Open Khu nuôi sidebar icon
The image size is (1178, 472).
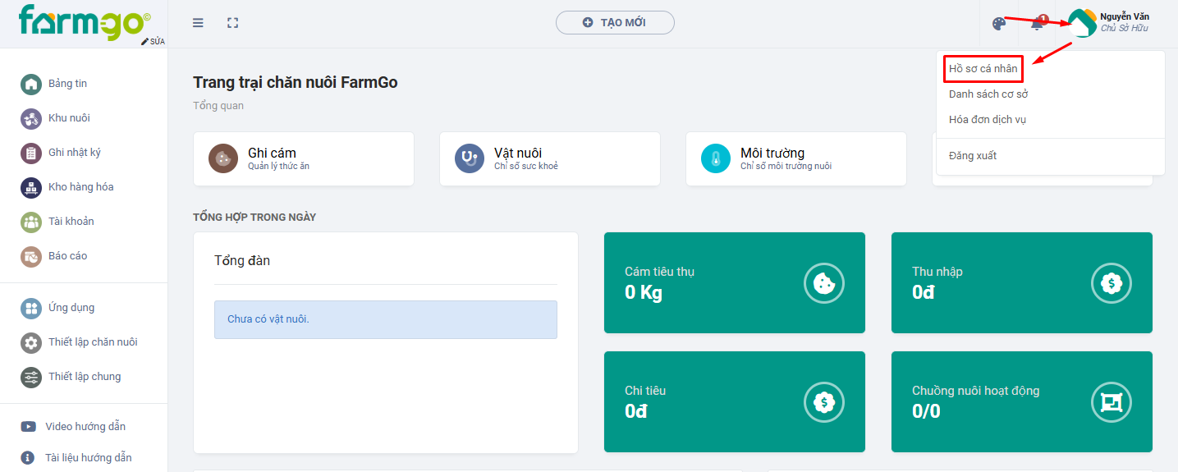pyautogui.click(x=31, y=118)
